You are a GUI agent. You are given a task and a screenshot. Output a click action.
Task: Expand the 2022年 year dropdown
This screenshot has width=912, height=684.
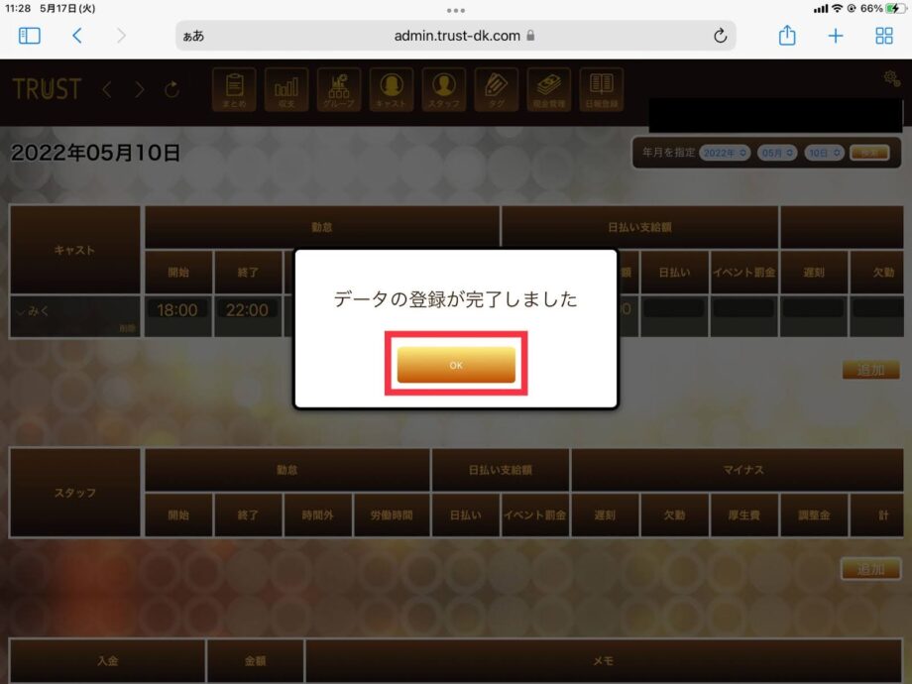[x=725, y=153]
